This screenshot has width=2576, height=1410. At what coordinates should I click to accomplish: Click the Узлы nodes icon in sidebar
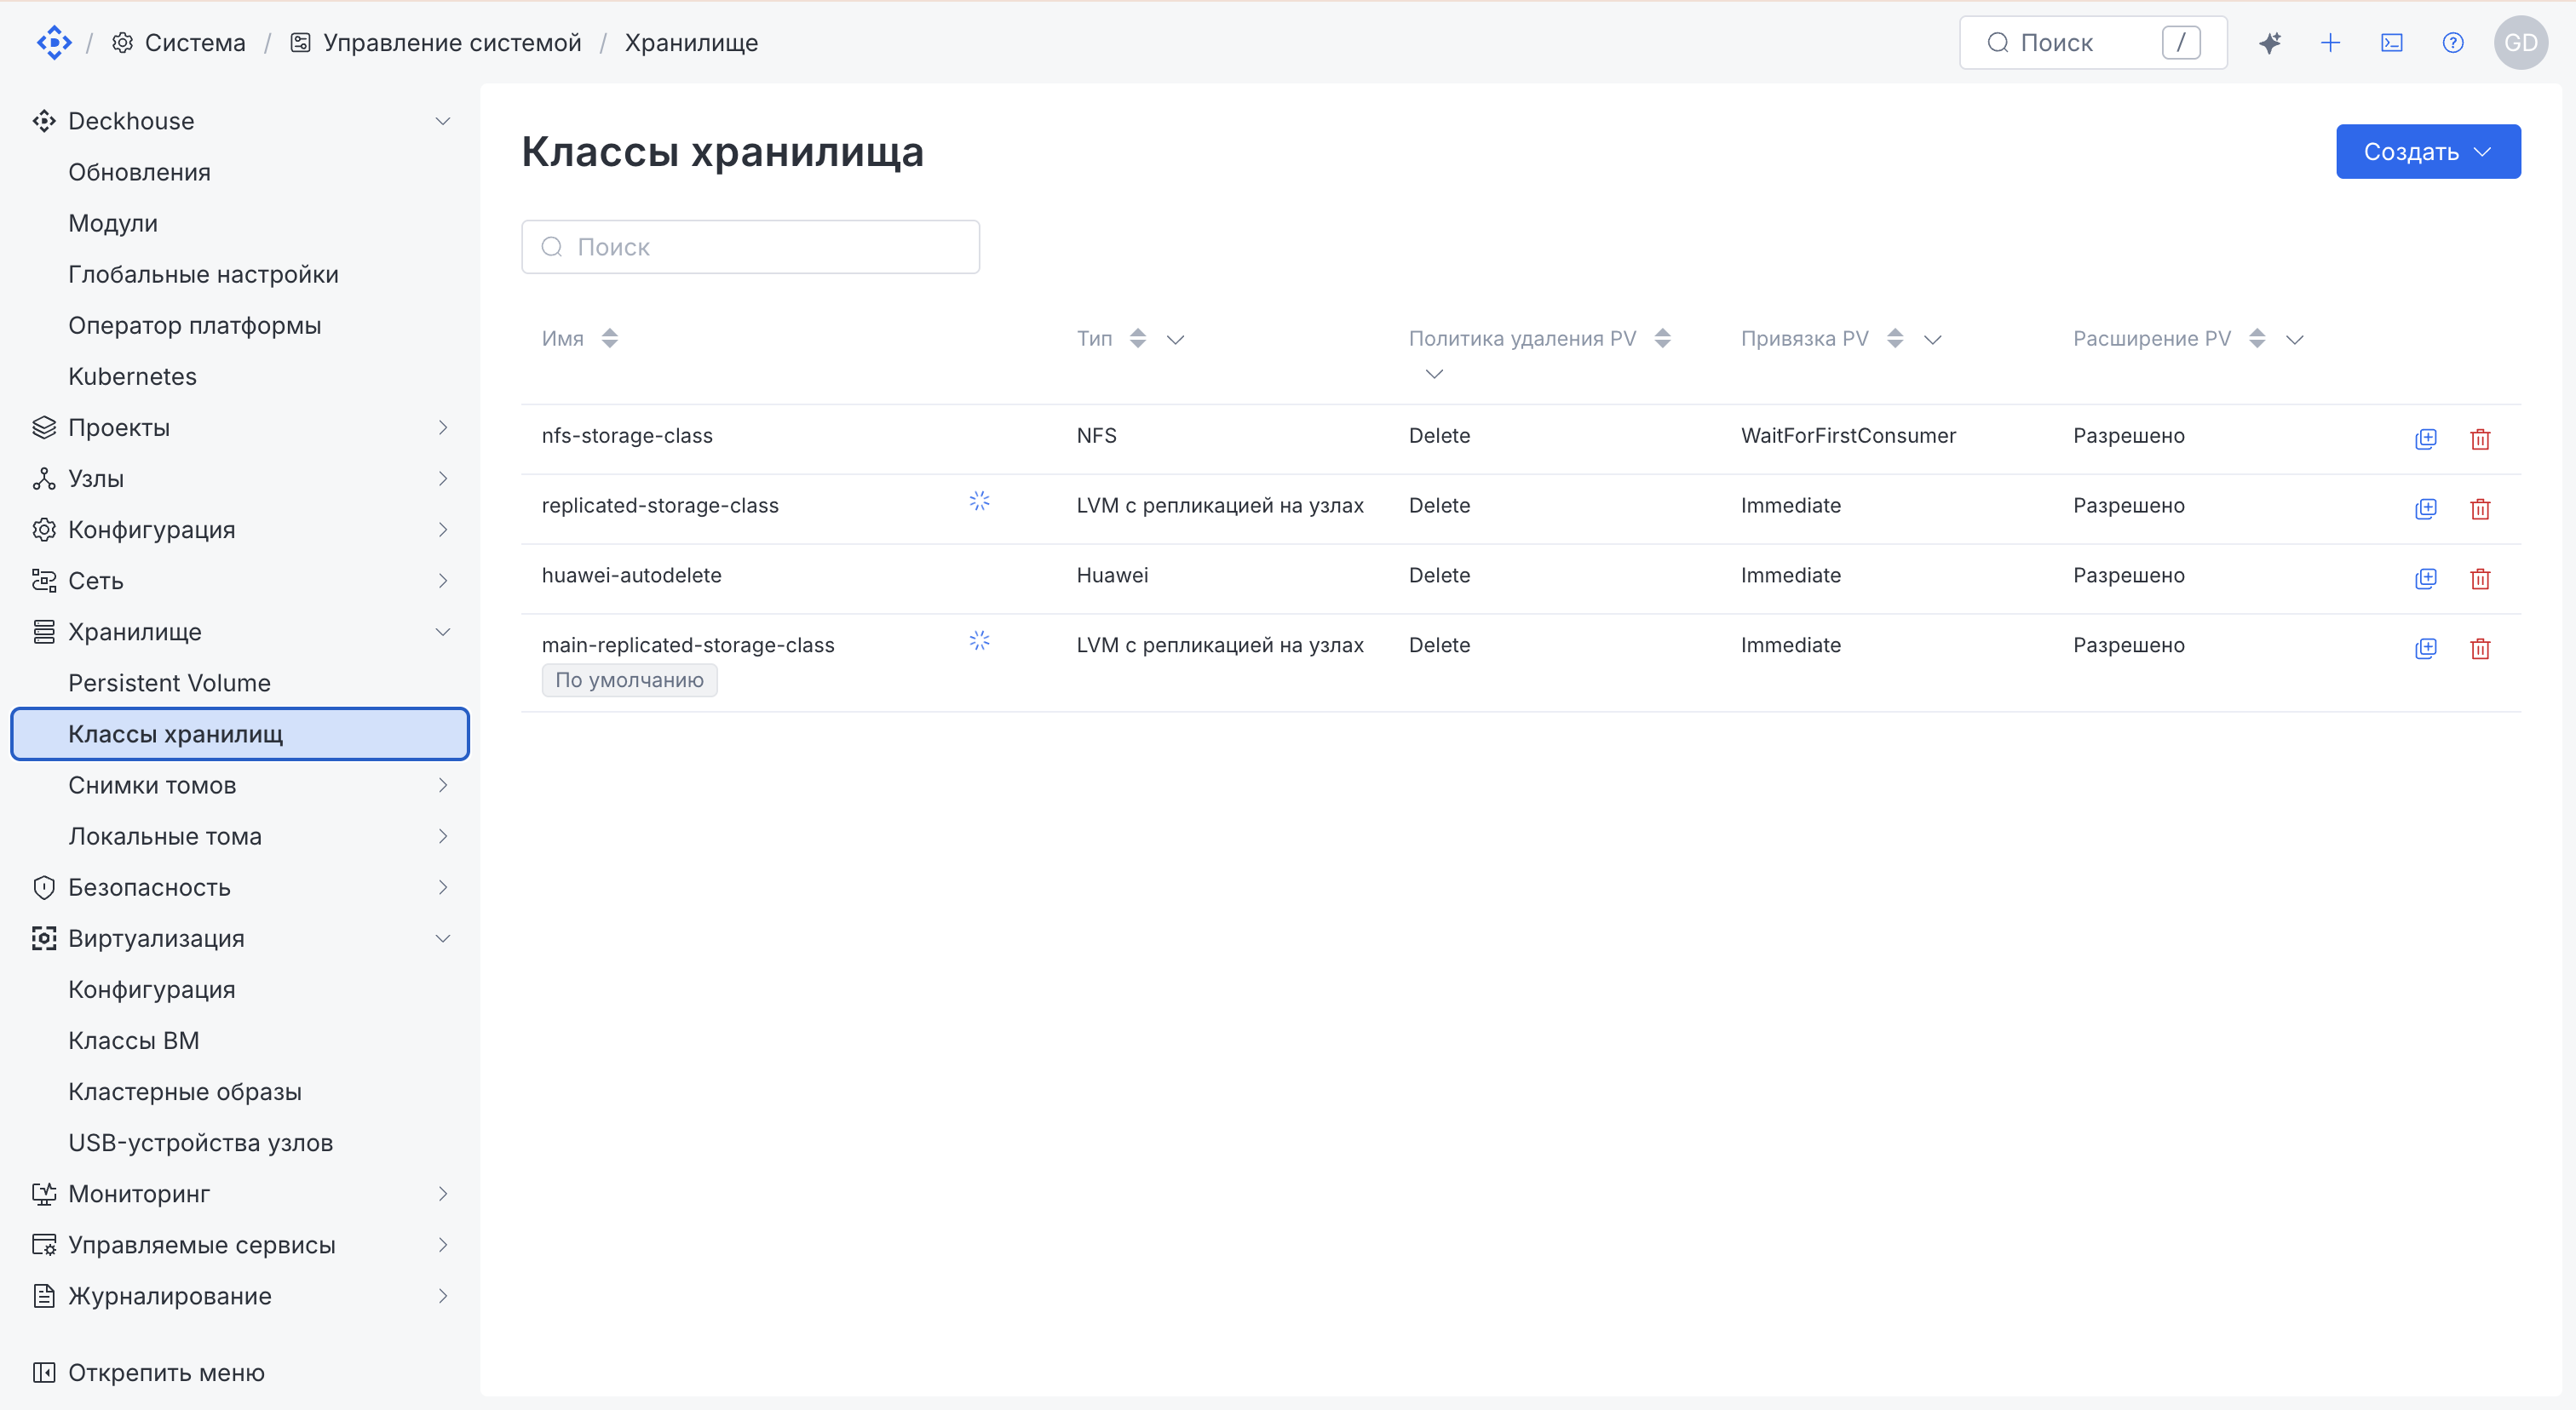44,479
